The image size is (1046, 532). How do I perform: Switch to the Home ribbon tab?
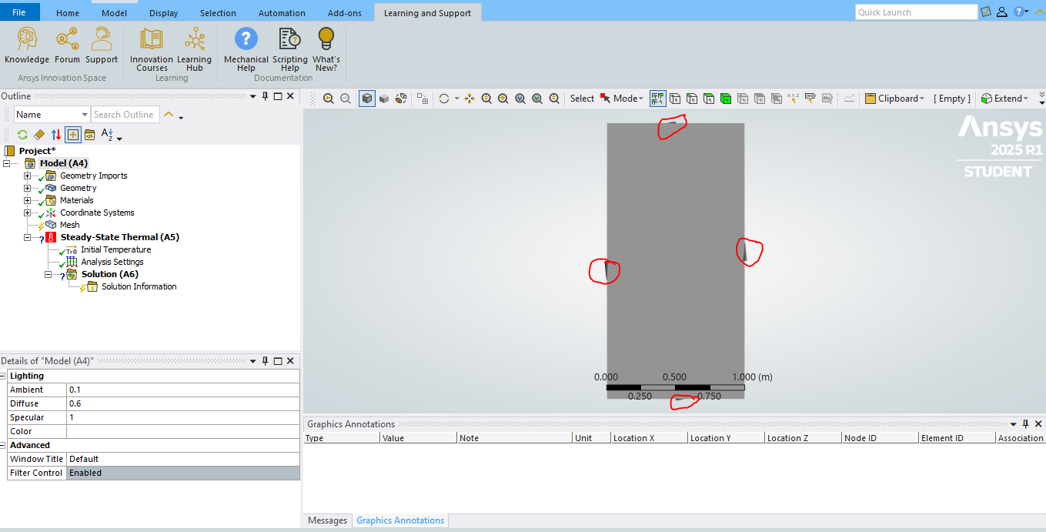point(68,12)
